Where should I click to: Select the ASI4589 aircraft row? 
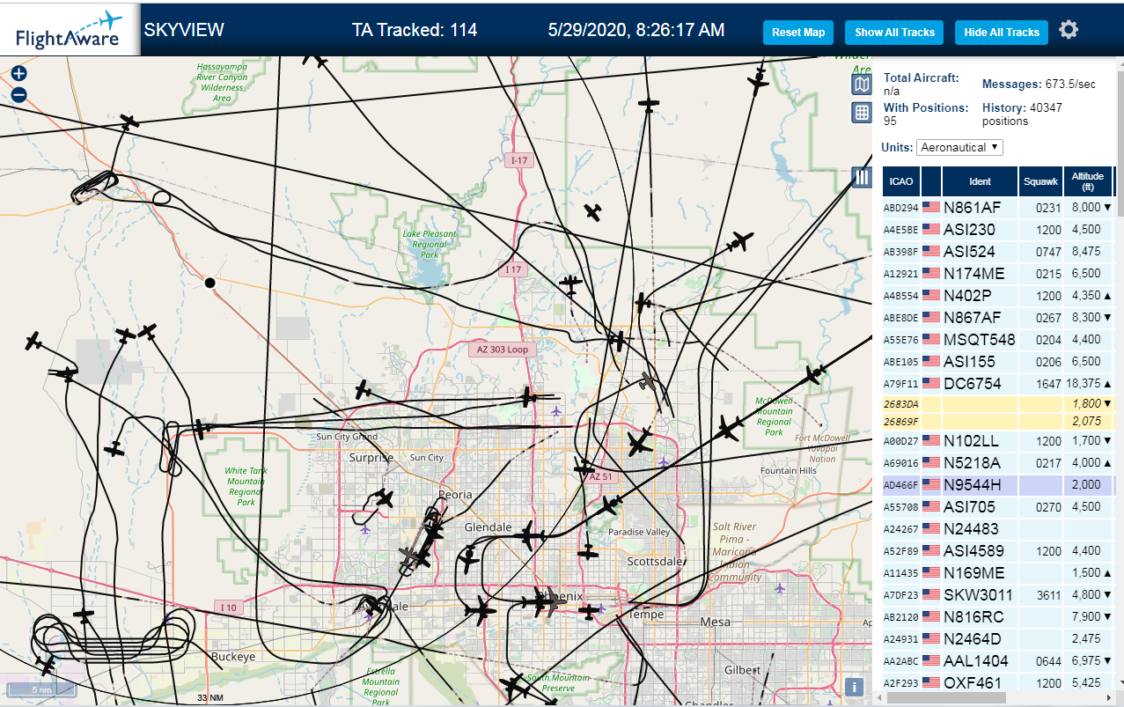pos(998,551)
